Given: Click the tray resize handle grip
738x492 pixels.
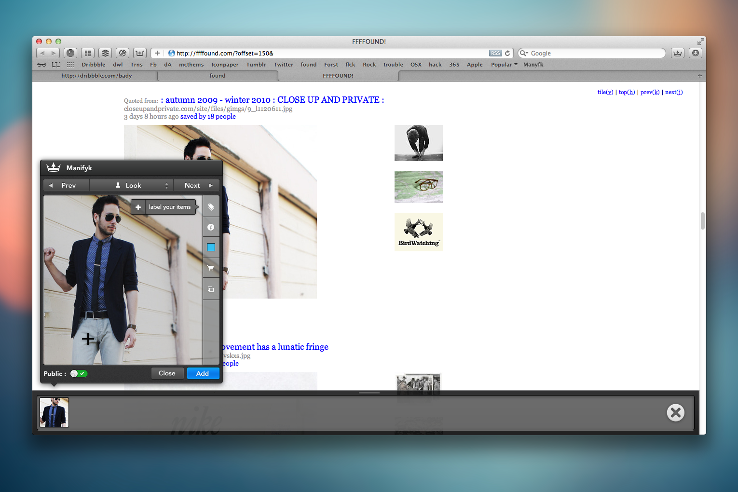Looking at the screenshot, I should point(369,393).
